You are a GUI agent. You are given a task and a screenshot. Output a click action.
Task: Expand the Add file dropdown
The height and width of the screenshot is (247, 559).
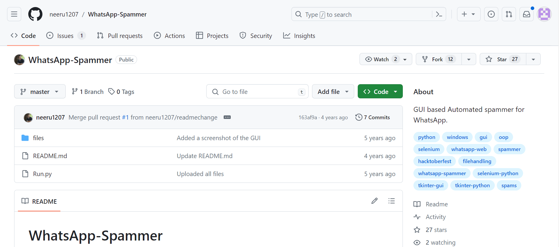(x=333, y=92)
